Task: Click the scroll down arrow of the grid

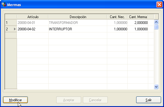Action: pos(156,87)
